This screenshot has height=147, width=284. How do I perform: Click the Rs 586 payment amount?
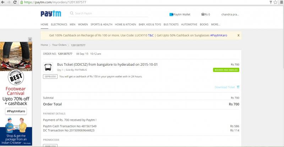pos(235,126)
